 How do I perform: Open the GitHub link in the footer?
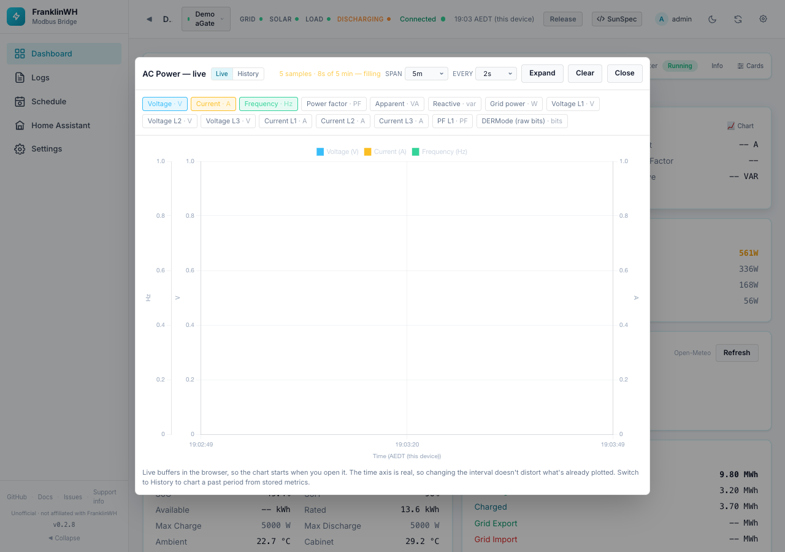pos(17,497)
